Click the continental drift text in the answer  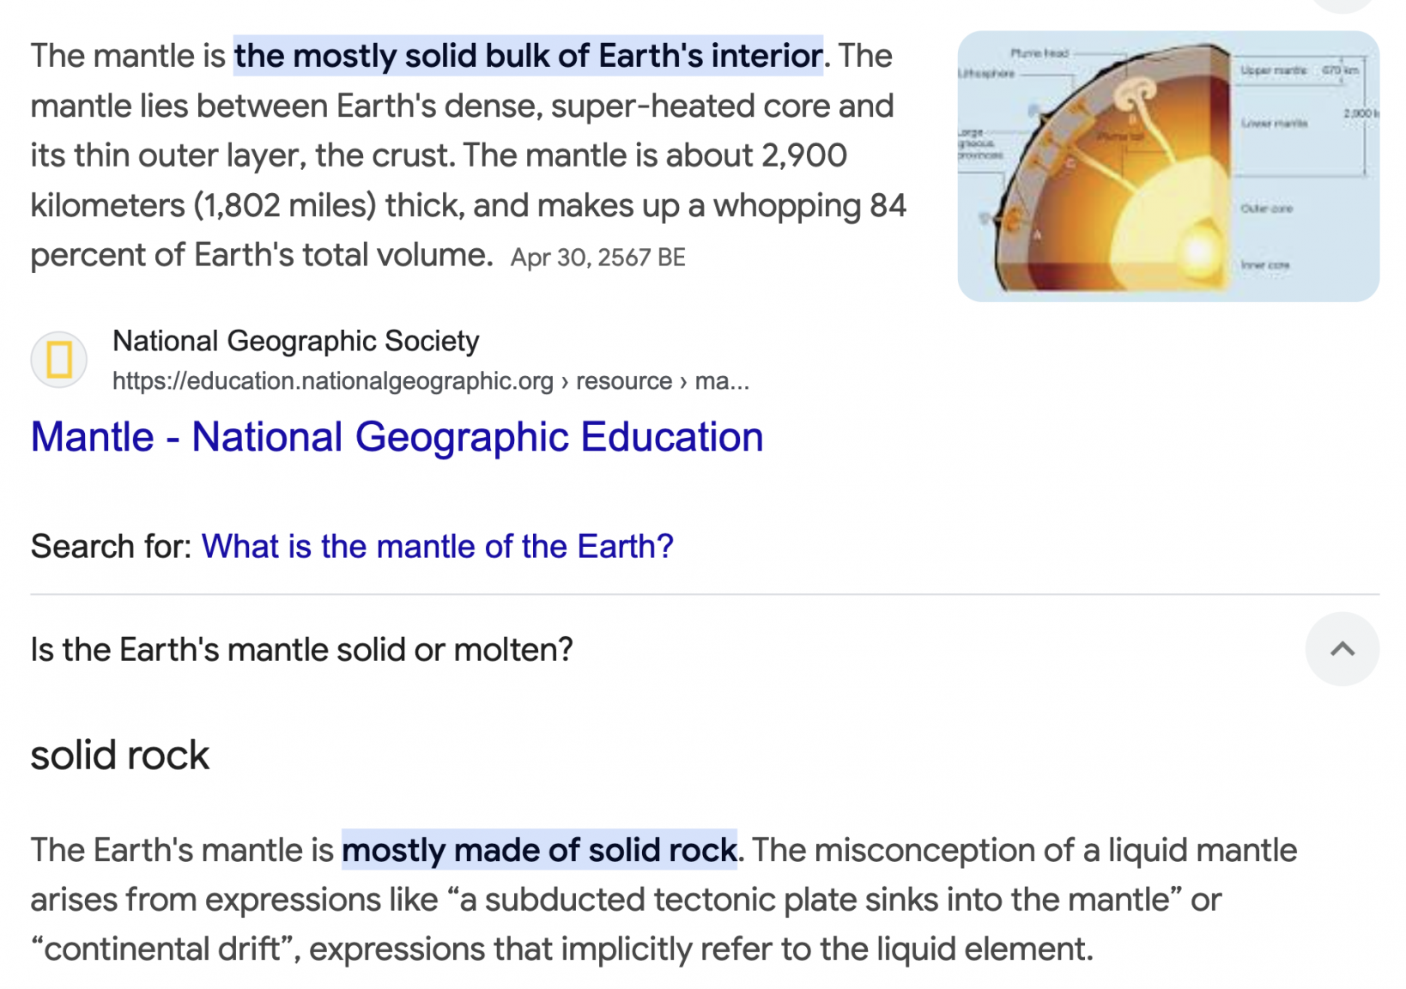161,950
